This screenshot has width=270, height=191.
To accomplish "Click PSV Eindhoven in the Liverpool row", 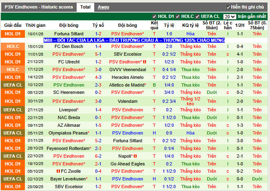I will [x=128, y=110].
